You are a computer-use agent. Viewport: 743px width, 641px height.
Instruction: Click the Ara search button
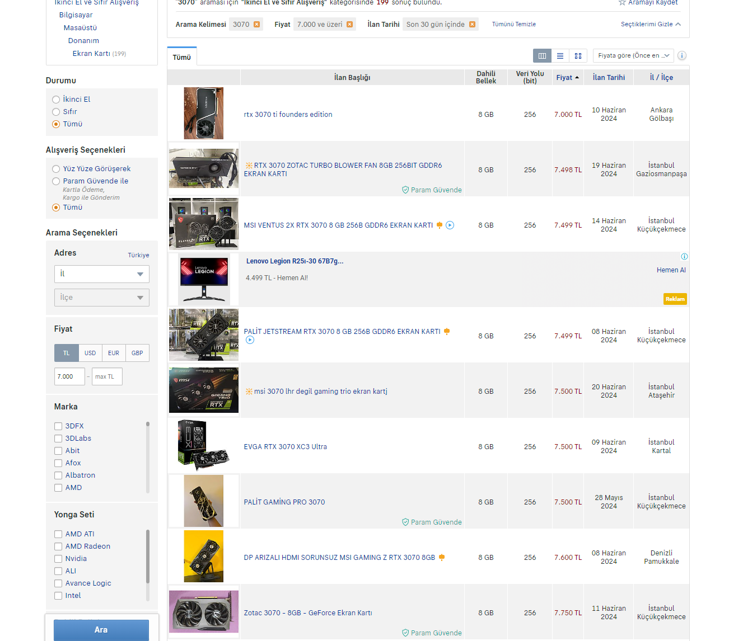(x=101, y=630)
